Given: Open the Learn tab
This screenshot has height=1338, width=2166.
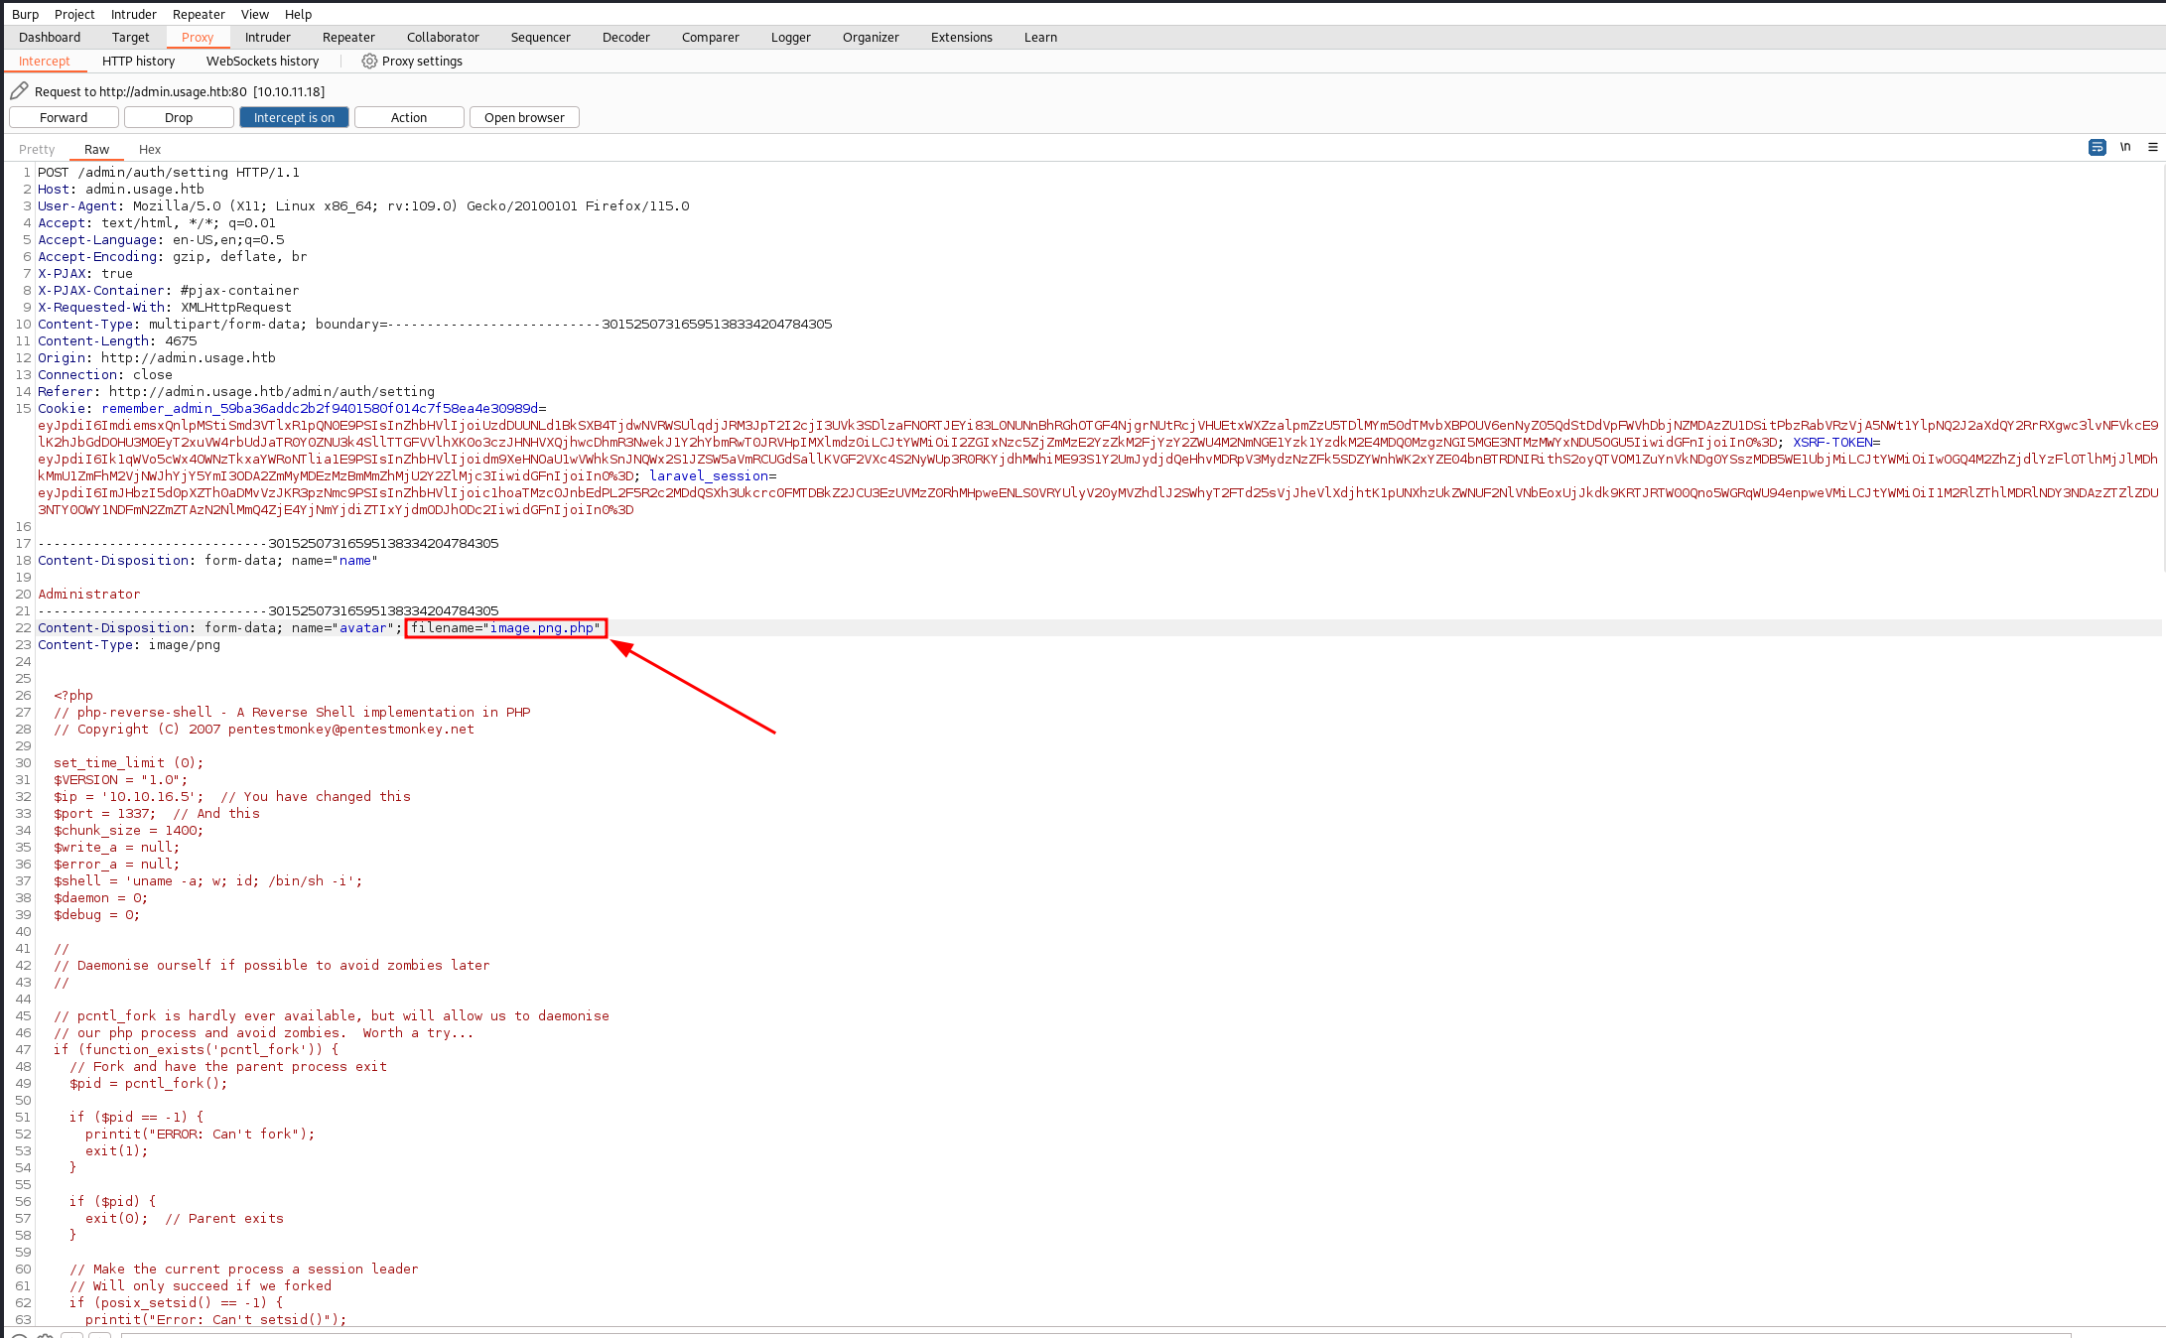Looking at the screenshot, I should click(1040, 37).
